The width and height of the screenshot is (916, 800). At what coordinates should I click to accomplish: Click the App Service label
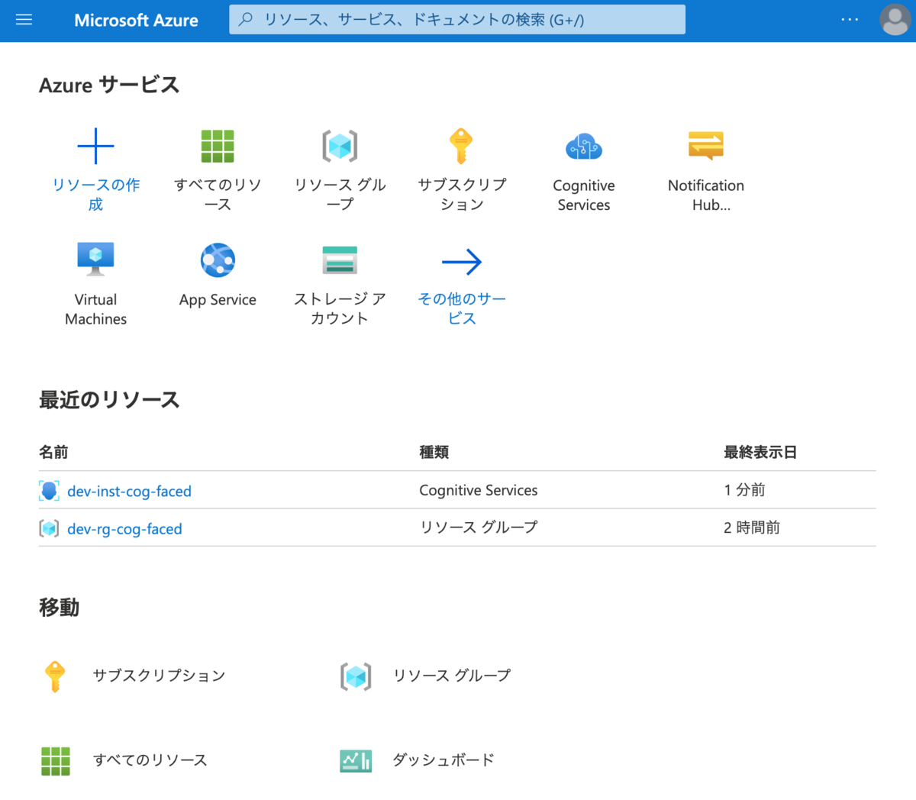coord(218,300)
